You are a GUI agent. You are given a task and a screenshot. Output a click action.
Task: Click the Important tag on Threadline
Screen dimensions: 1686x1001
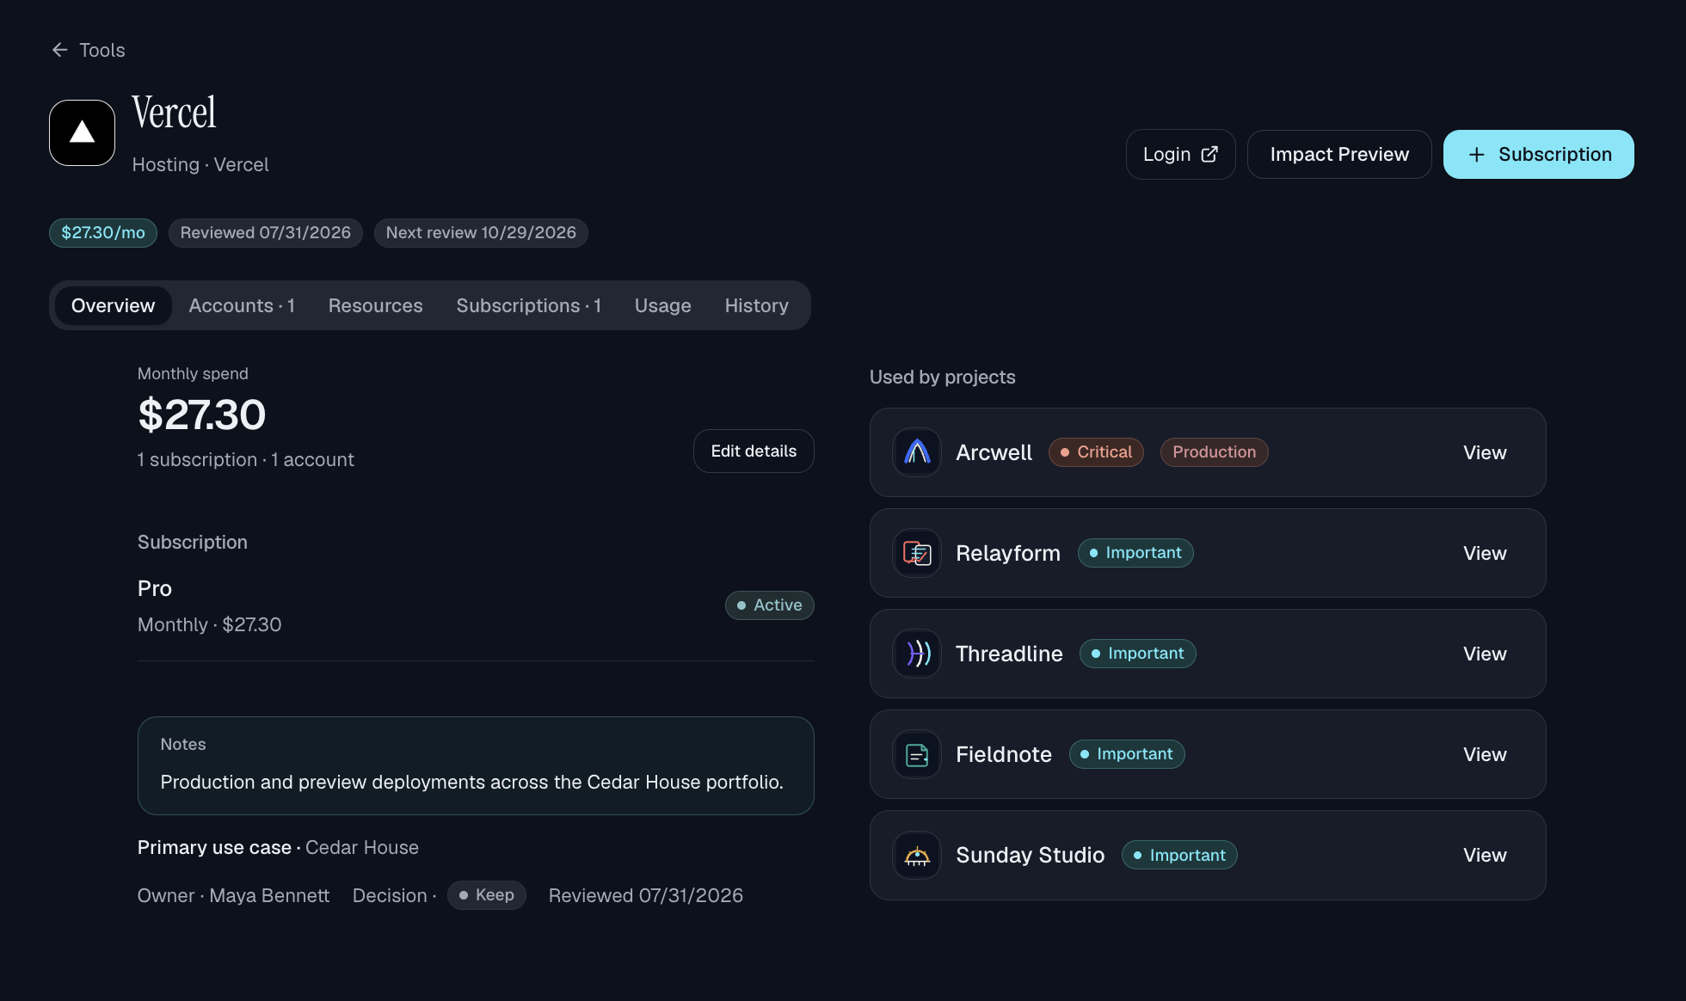pos(1137,654)
